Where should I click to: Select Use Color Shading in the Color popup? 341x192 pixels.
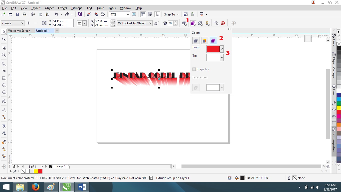coord(213,40)
